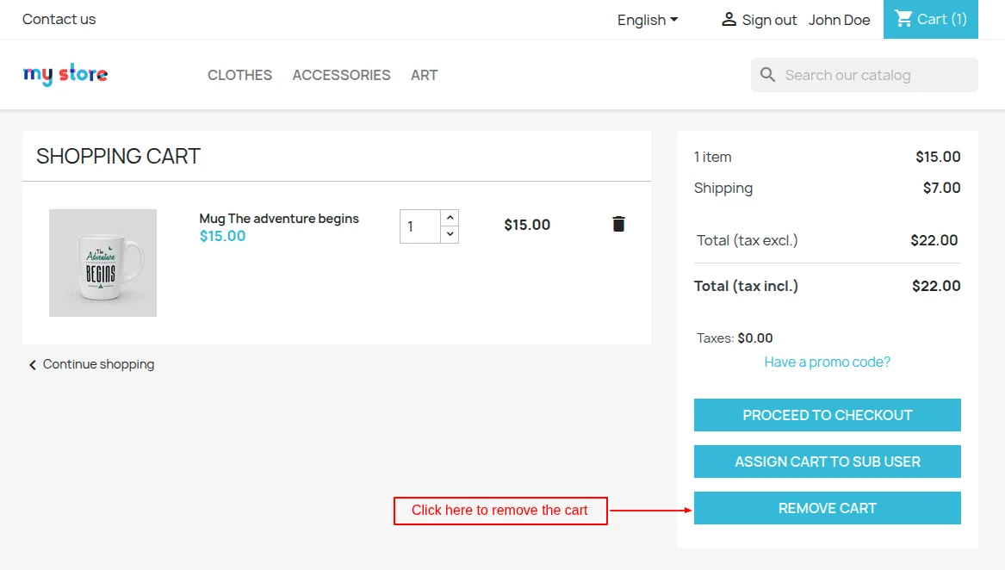Click PROCEED TO CHECKOUT
Image resolution: width=1005 pixels, height=570 pixels.
pos(827,414)
